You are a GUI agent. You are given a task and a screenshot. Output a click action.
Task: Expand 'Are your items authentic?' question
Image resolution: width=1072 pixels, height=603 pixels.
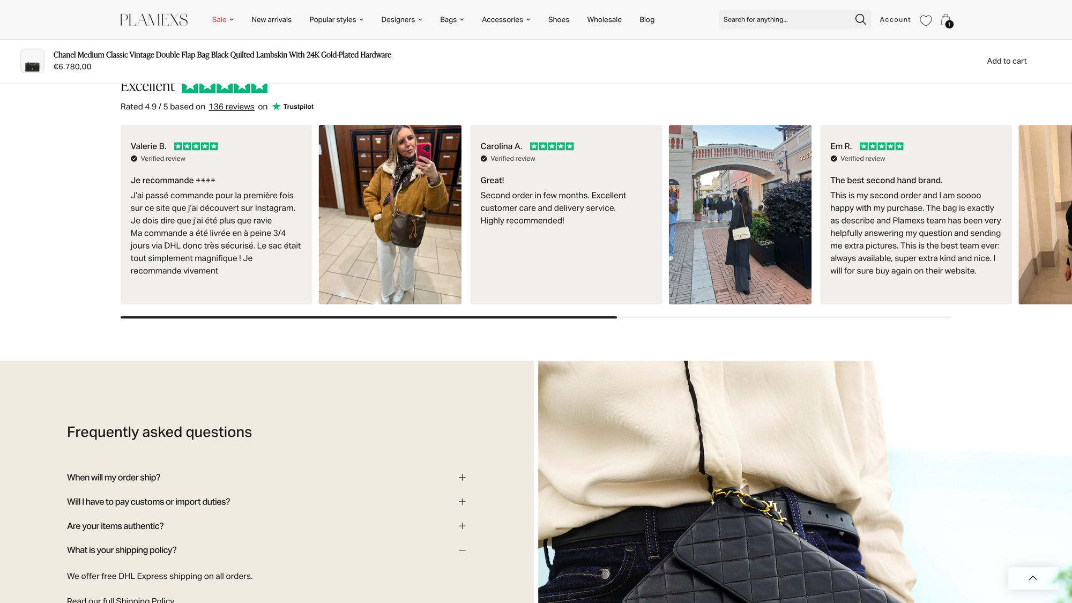(x=266, y=526)
